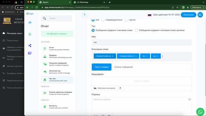Open Менеджер задач in Lead Hunter window
Viewport: 206px width, 116px height.
[13, 33]
